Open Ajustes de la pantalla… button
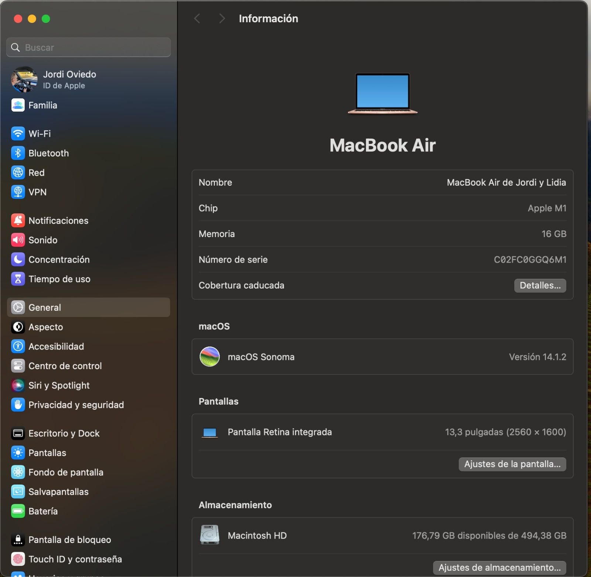591x577 pixels. 512,464
